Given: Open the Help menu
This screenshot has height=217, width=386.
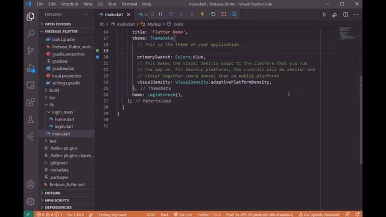Looking at the screenshot, I should (147, 4).
